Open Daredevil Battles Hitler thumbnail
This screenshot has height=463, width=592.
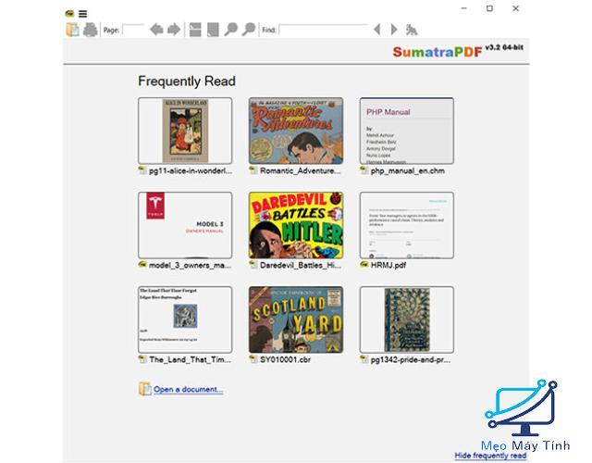(x=296, y=225)
